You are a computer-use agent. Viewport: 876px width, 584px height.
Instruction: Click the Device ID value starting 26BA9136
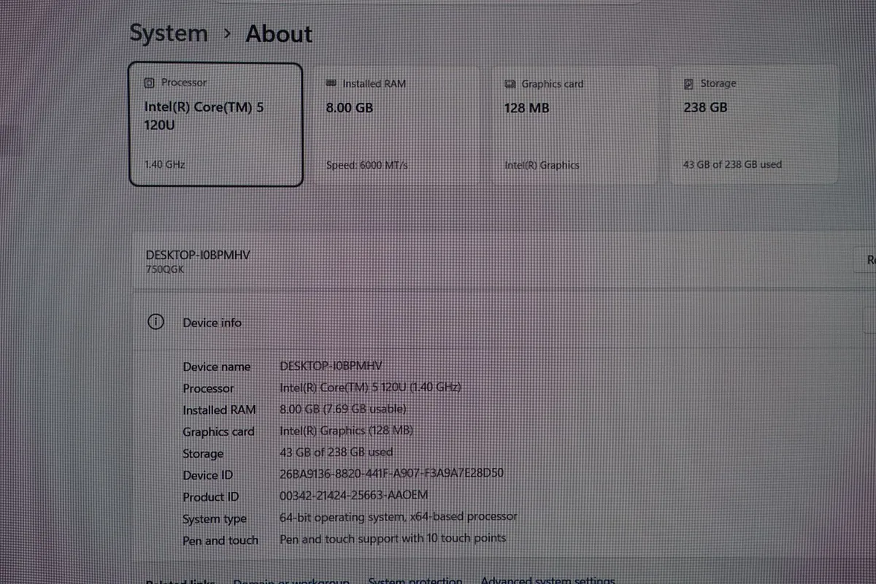coord(392,474)
